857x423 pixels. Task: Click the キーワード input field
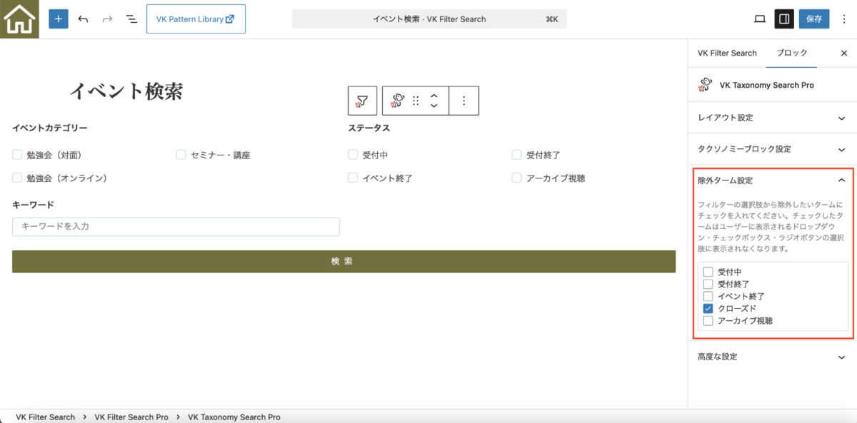tap(176, 226)
